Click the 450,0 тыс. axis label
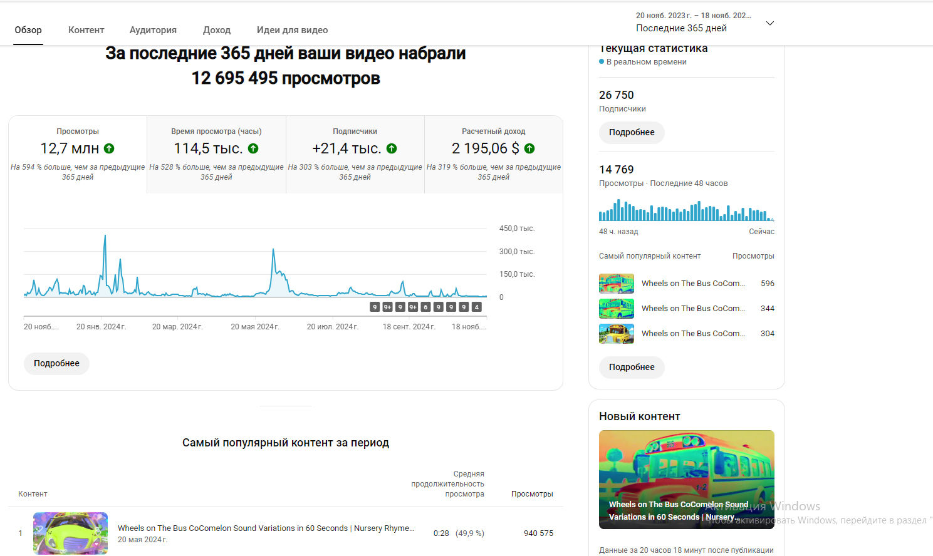This screenshot has height=556, width=933. (517, 229)
